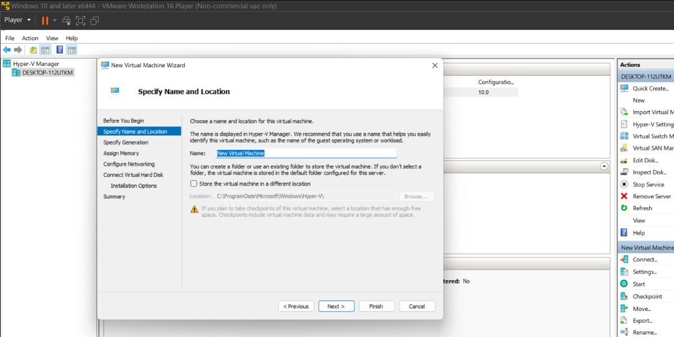Image resolution: width=674 pixels, height=337 pixels.
Task: Open the File menu
Action: [x=10, y=38]
